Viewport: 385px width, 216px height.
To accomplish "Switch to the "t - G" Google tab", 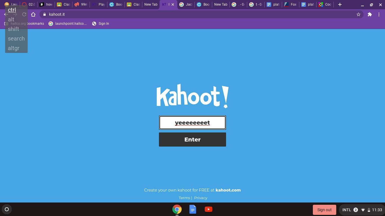I will click(256, 4).
